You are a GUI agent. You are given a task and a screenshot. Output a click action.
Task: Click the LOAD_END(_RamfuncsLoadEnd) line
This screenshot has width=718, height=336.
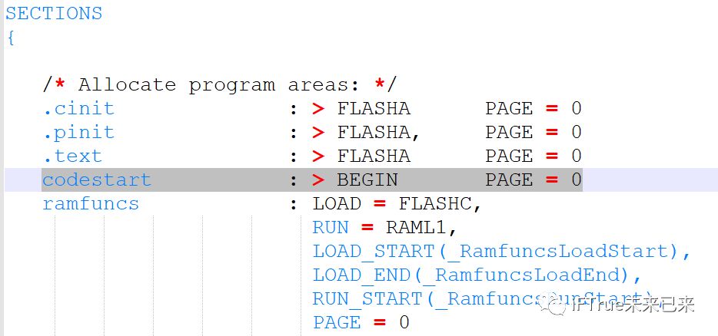[x=477, y=275]
